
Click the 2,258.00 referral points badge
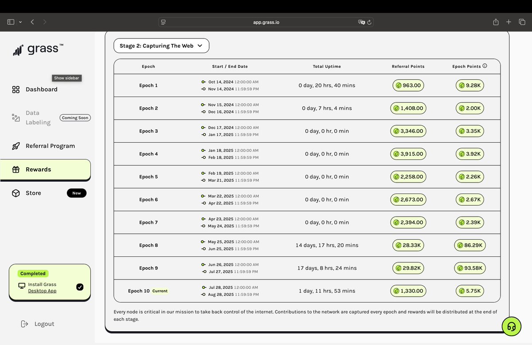[x=408, y=177]
